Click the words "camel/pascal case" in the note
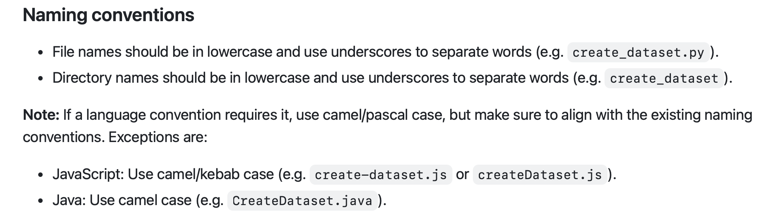The height and width of the screenshot is (224, 784). pos(383,115)
